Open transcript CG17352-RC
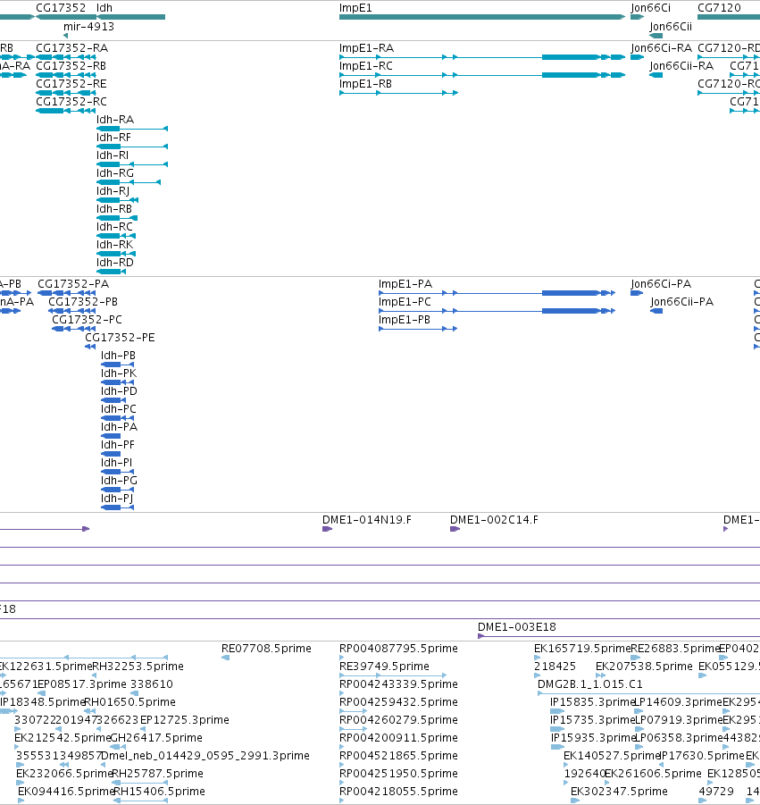Image resolution: width=760 pixels, height=805 pixels. pos(71,102)
